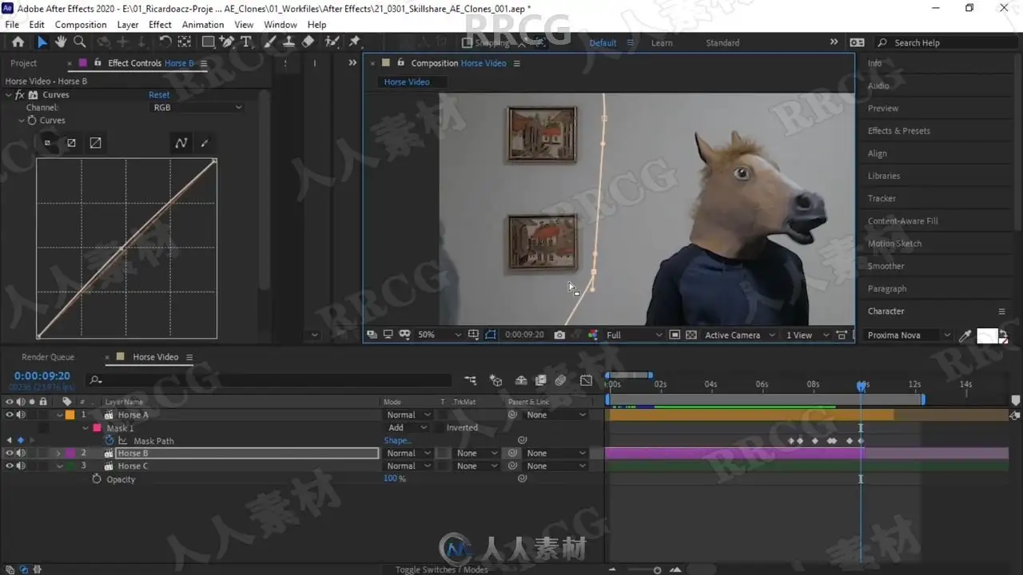This screenshot has height=575, width=1023.
Task: Mute audio of Horse C layer
Action: pyautogui.click(x=21, y=466)
